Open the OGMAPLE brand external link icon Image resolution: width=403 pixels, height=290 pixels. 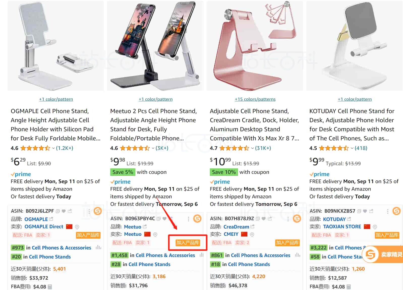click(x=51, y=219)
